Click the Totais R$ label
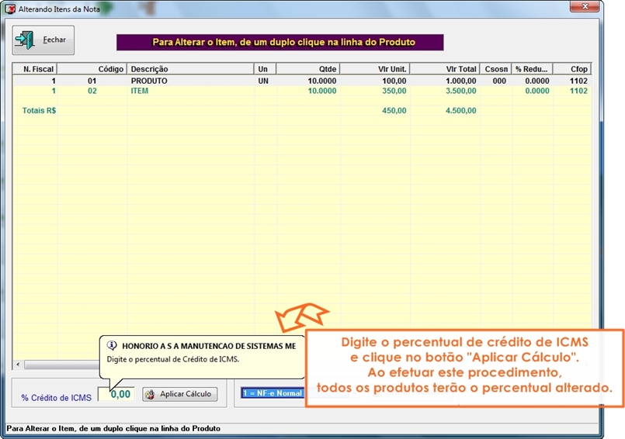The height and width of the screenshot is (439, 625). click(x=39, y=110)
